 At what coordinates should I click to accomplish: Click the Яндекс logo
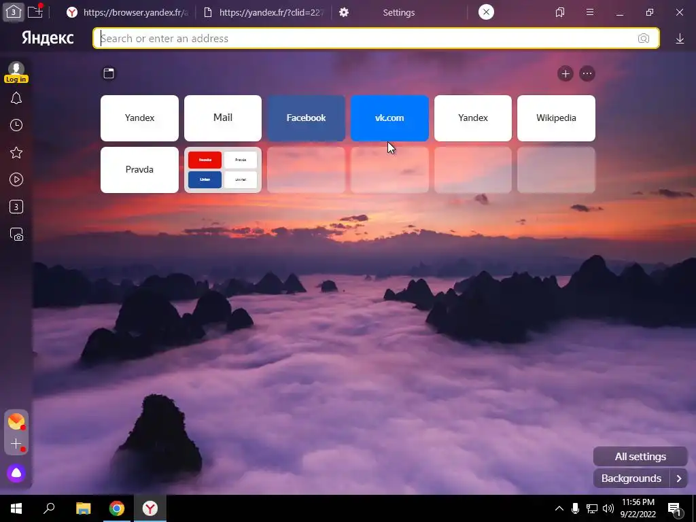click(48, 38)
